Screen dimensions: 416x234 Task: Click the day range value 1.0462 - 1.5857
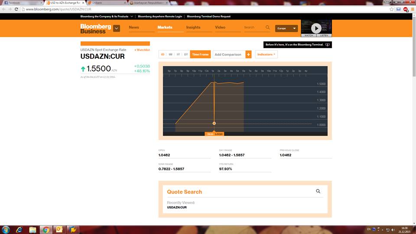coord(231,155)
